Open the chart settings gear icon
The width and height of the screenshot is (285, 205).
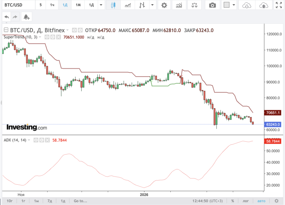point(164,5)
